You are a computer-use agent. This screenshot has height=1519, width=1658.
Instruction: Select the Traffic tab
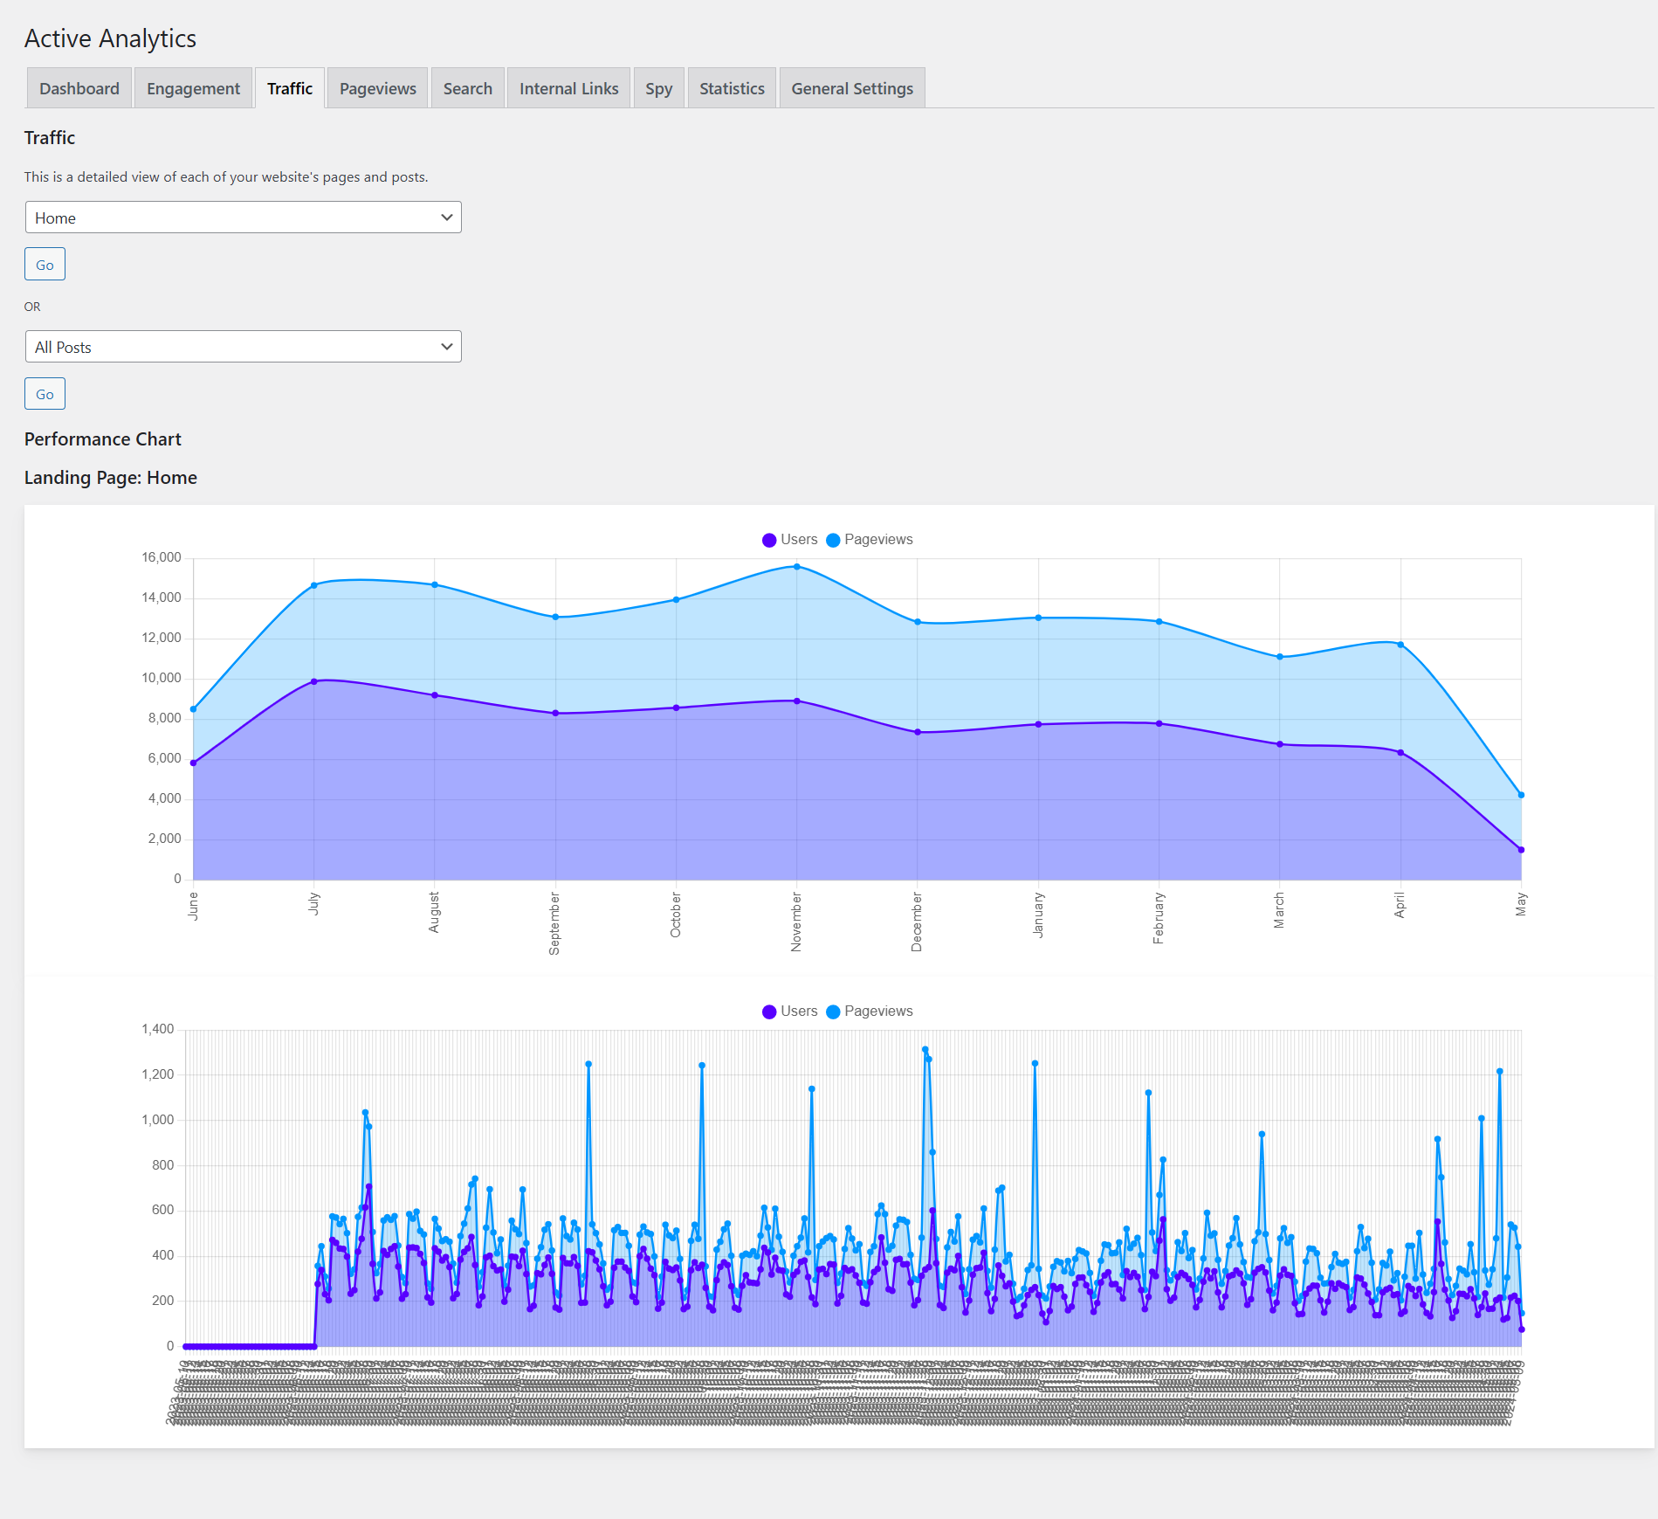click(x=290, y=88)
